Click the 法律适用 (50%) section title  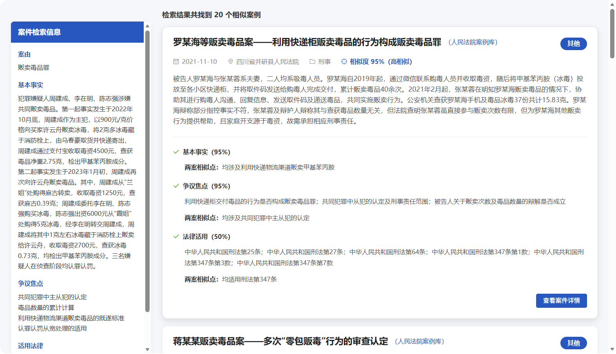point(206,237)
